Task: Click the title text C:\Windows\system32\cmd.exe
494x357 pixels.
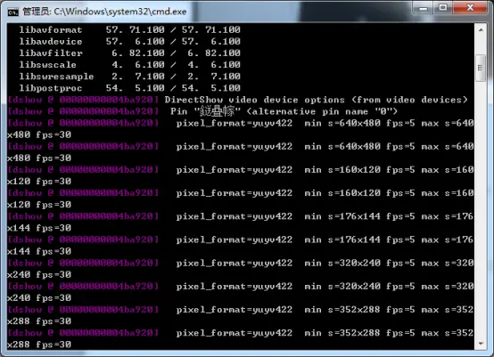Action: point(120,12)
